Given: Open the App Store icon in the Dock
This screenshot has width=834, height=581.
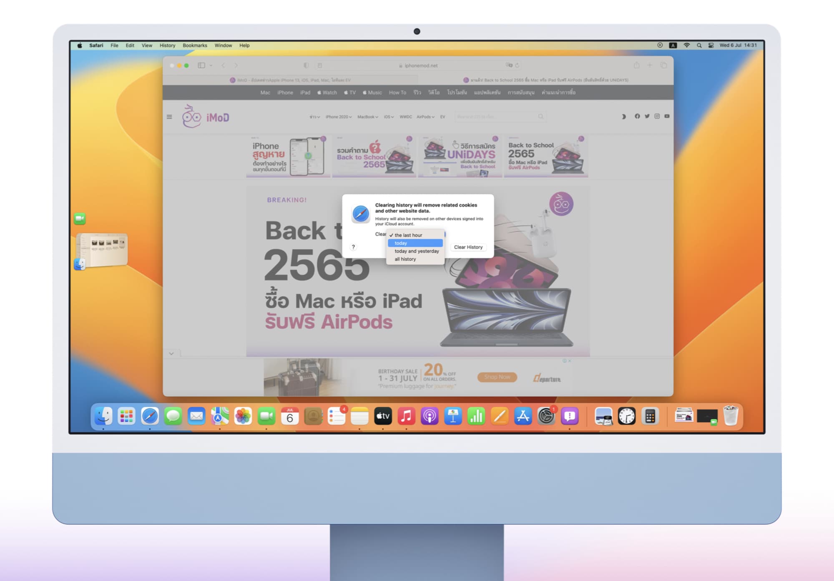Looking at the screenshot, I should pos(523,416).
